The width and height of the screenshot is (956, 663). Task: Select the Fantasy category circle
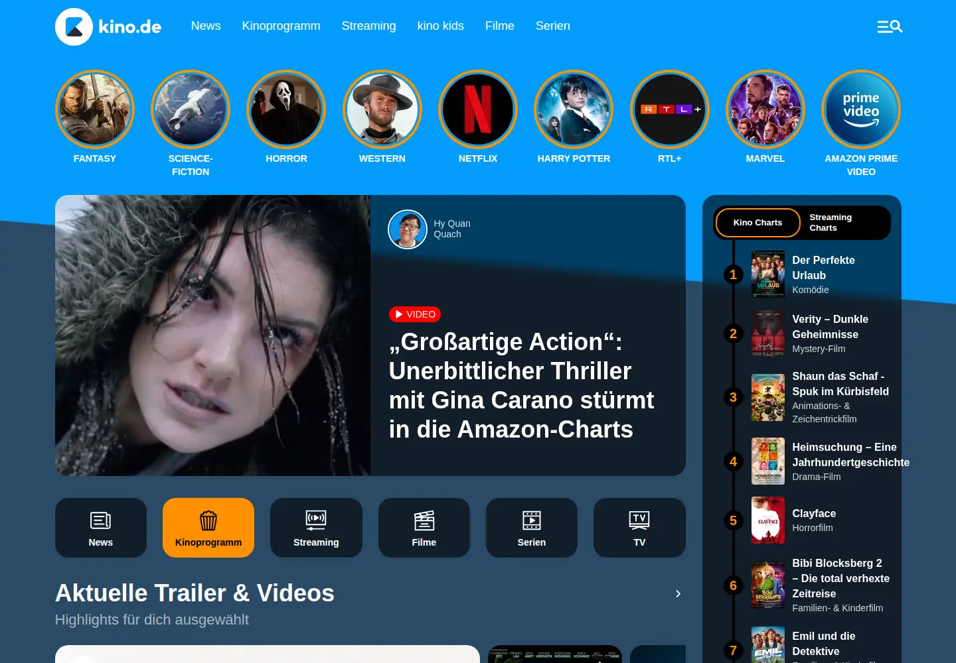coord(95,109)
